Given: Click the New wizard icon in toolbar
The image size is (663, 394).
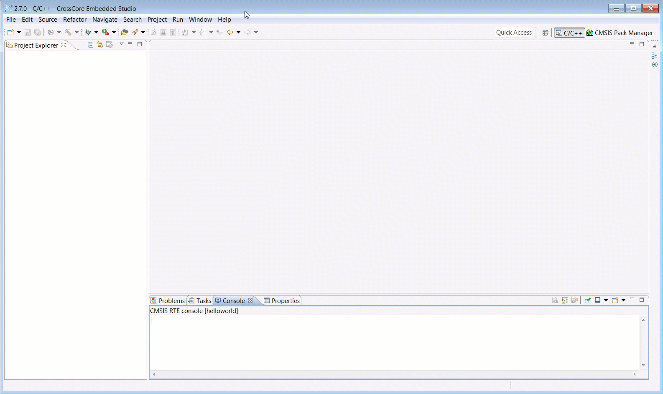Looking at the screenshot, I should [11, 32].
